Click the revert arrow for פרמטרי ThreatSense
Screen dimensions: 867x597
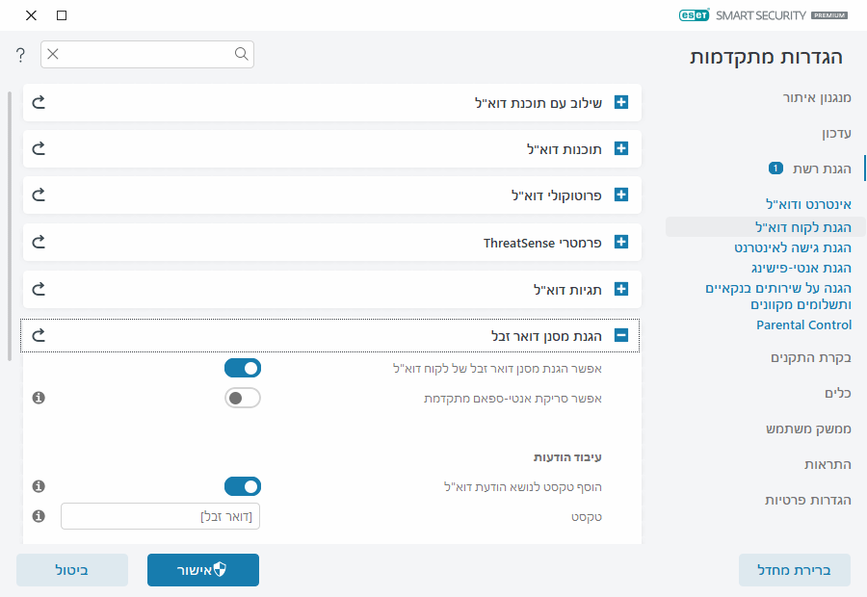click(x=39, y=242)
